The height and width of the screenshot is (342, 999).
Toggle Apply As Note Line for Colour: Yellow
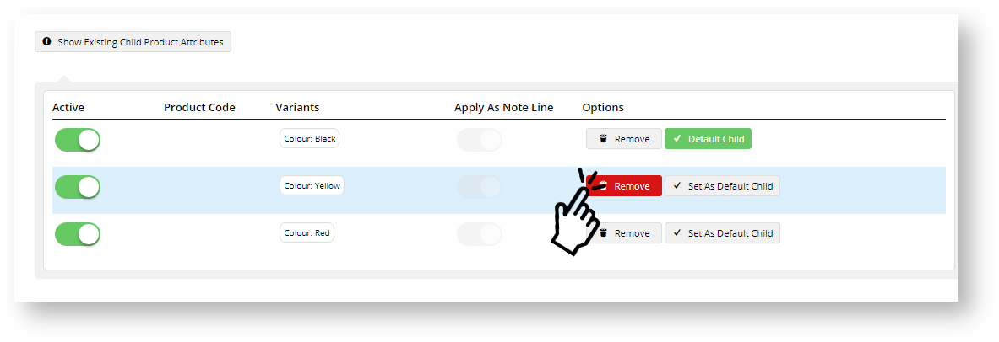click(480, 187)
